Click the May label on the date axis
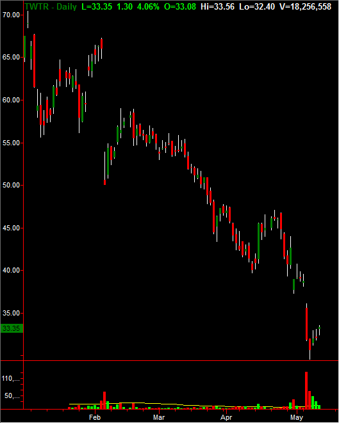 tap(297, 417)
